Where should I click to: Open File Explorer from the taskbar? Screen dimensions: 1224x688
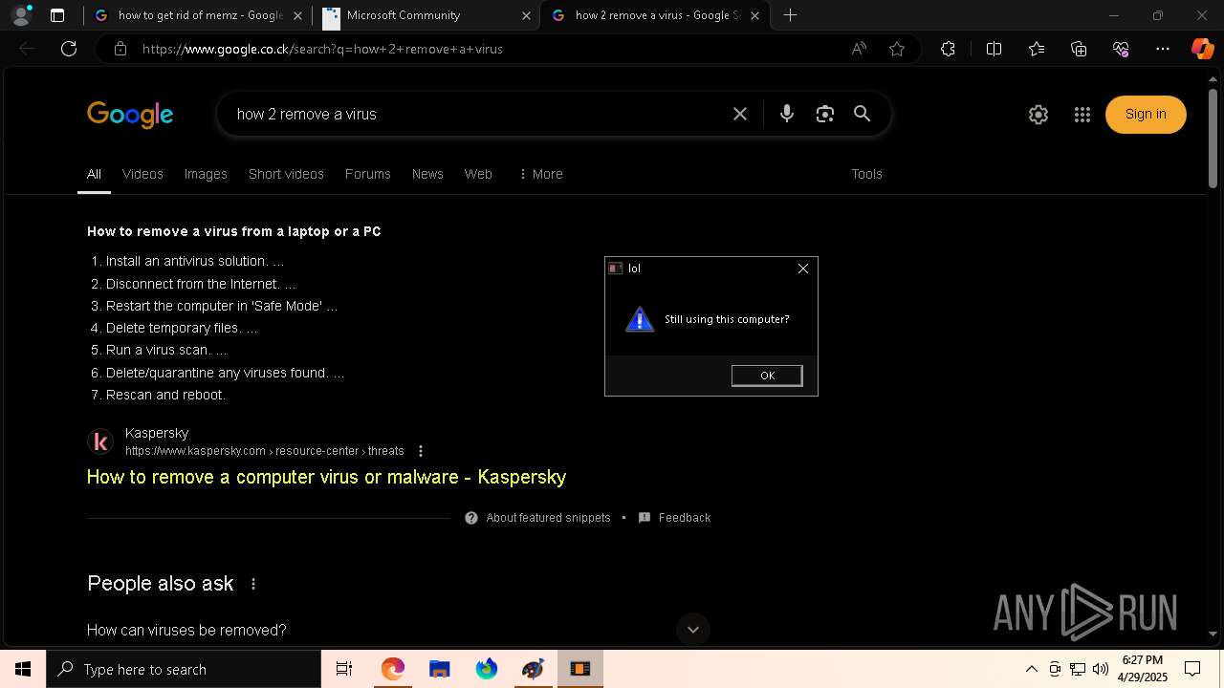(439, 669)
